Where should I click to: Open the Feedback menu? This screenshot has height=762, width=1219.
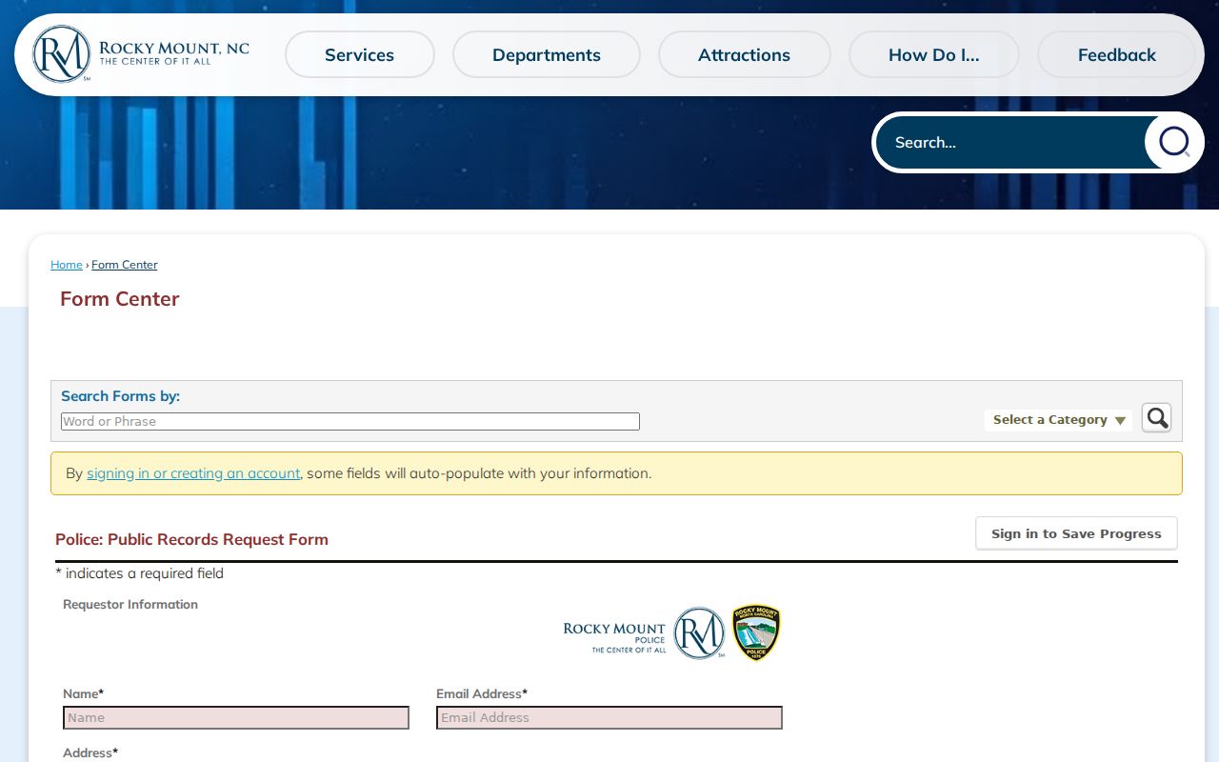1117,55
